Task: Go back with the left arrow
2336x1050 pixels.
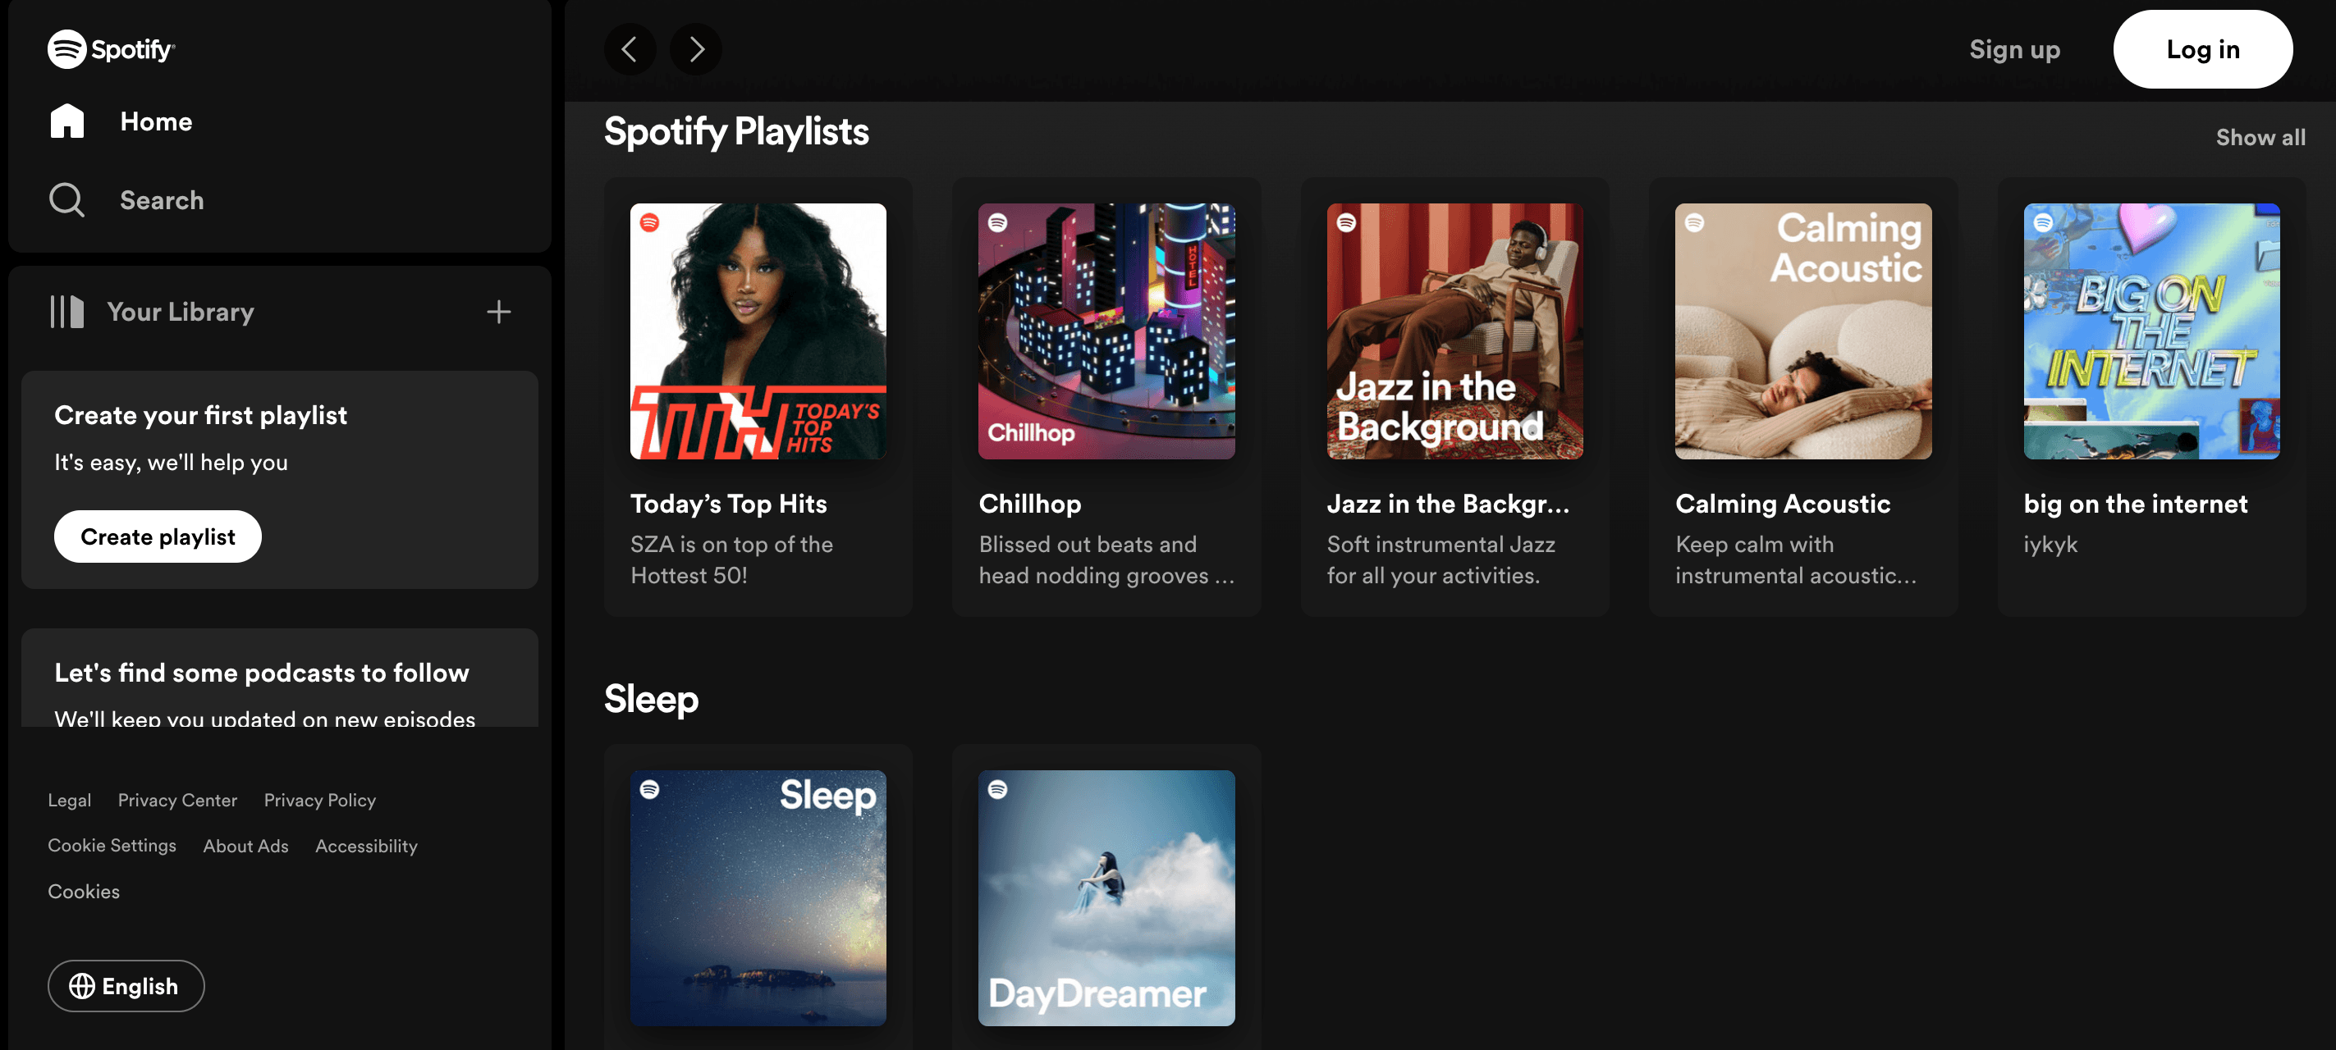Action: (630, 49)
